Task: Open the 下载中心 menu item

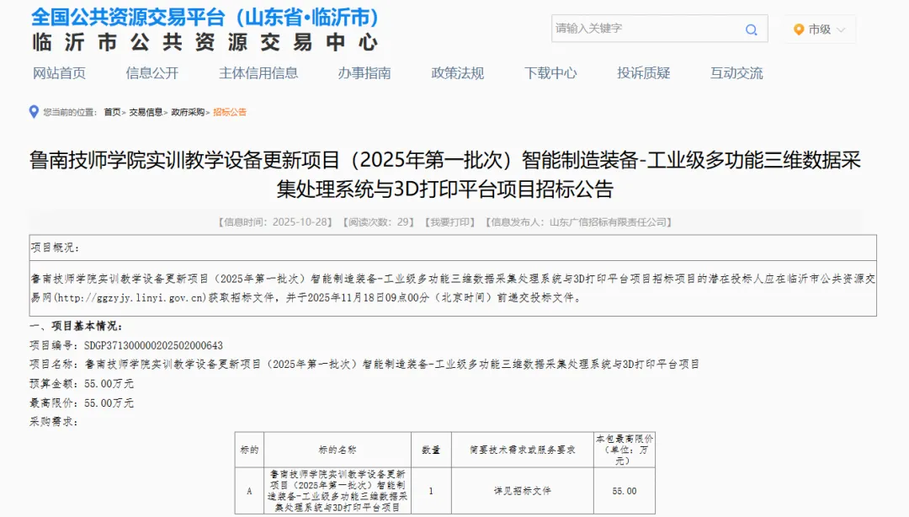Action: click(x=550, y=73)
